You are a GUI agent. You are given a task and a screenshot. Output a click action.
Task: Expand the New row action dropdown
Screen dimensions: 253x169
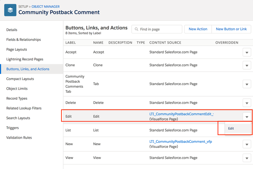point(247,144)
